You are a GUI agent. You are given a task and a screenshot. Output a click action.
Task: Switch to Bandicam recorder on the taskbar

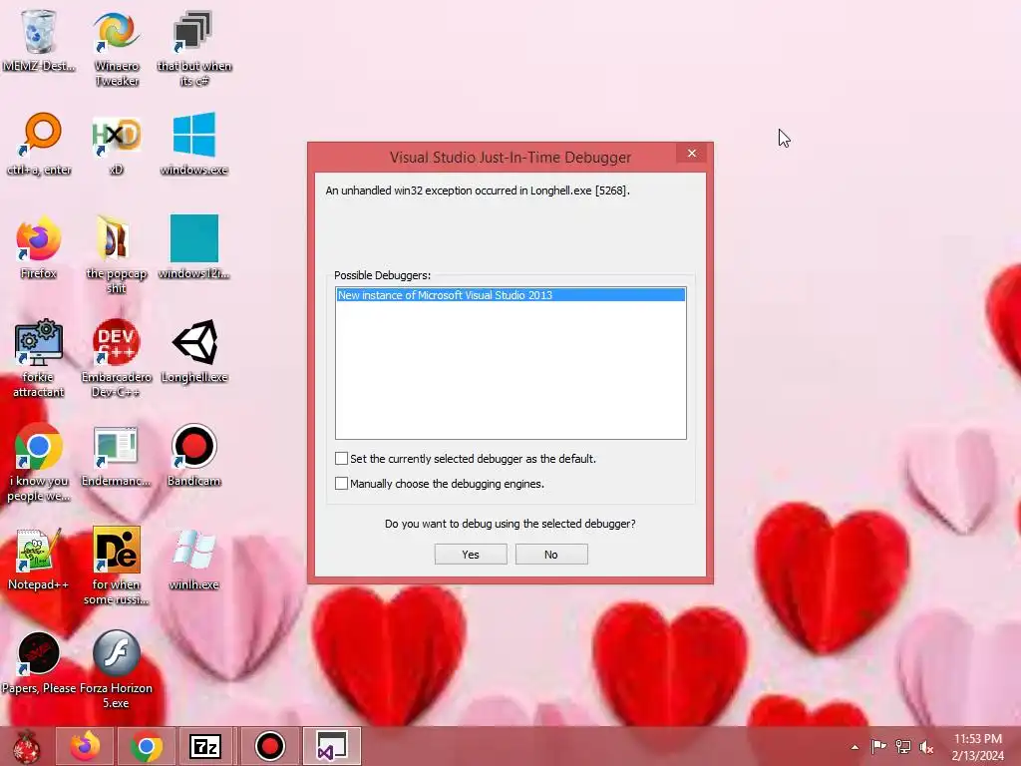click(x=270, y=746)
